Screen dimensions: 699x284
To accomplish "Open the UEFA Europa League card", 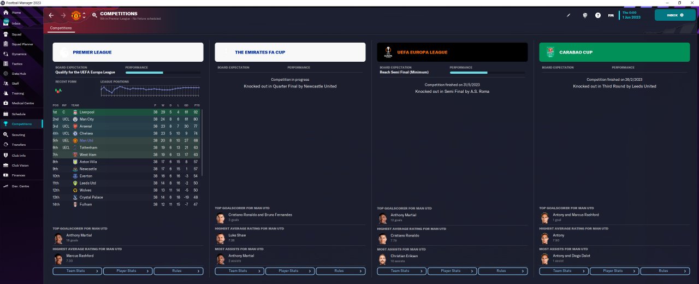I will pos(452,52).
